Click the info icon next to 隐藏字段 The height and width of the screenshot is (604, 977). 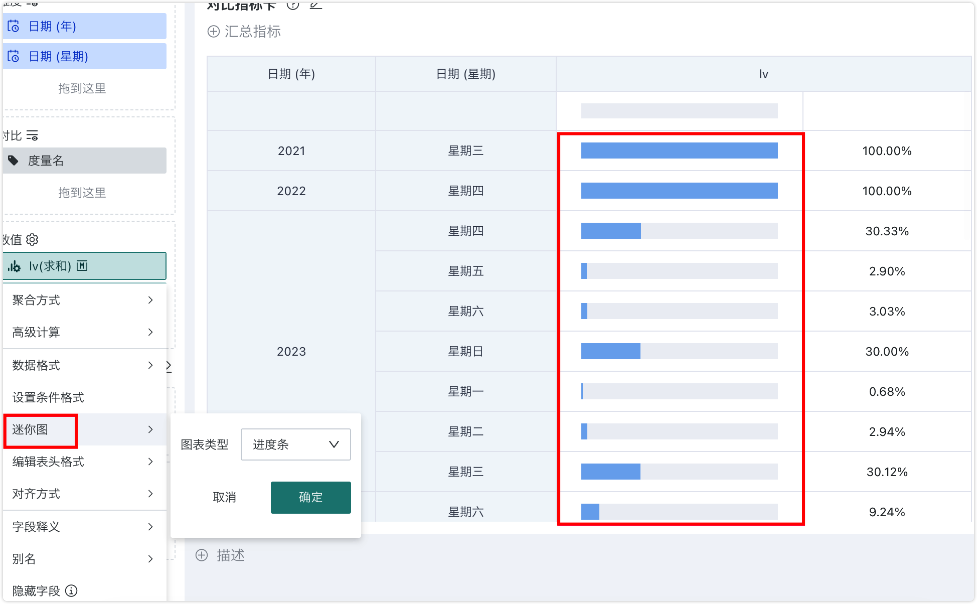pos(71,590)
